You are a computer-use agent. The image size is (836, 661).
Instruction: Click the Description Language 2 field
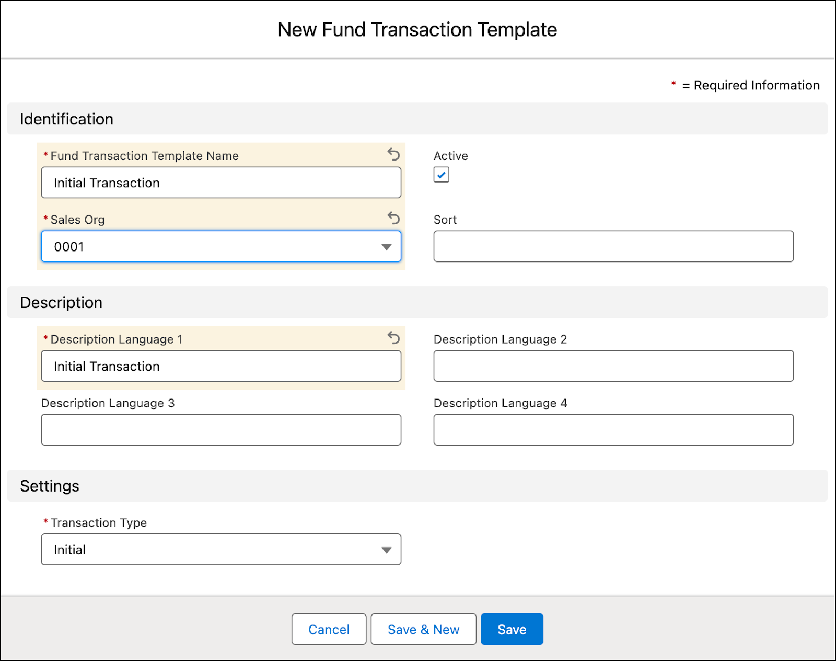[613, 366]
